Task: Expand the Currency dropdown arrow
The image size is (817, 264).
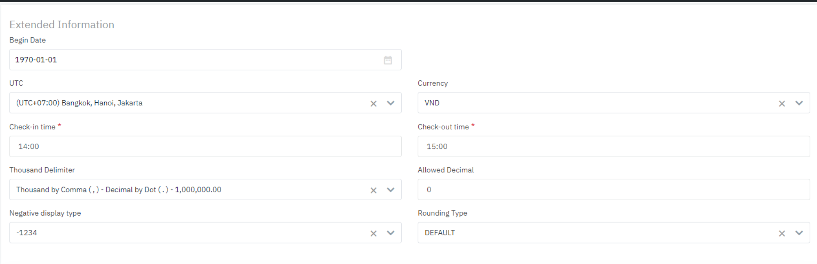Action: (x=799, y=103)
